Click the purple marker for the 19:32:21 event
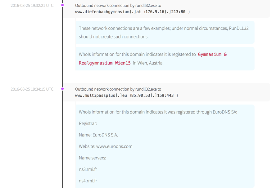 (x=62, y=5)
